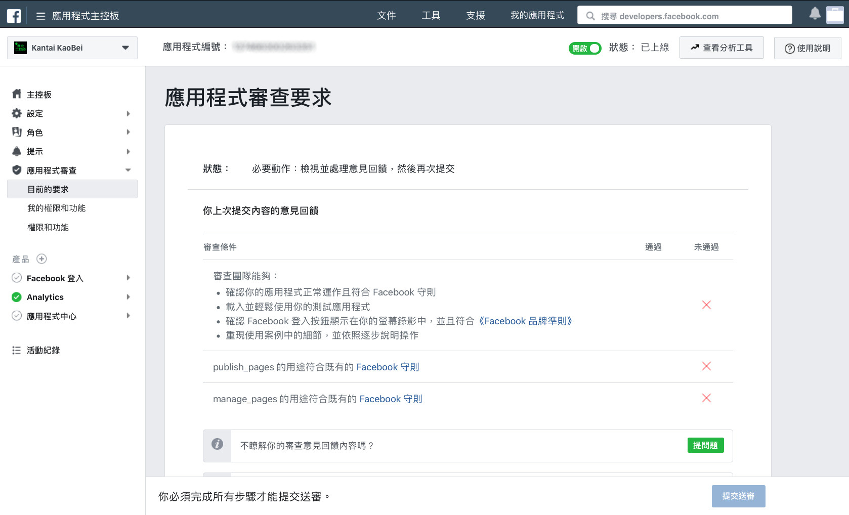
Task: Open the 文件 top menu
Action: point(387,16)
